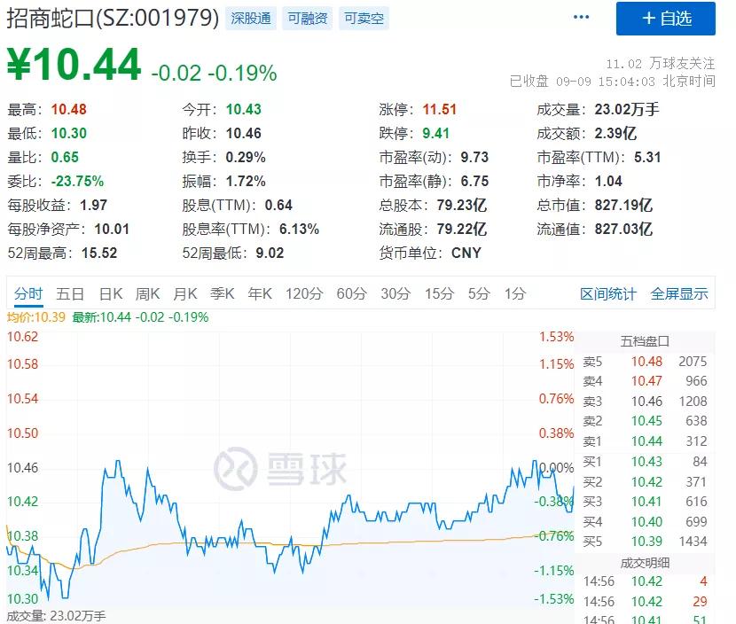Switch to the 五日 chart tab
Viewport: 736px width, 624px height.
point(70,293)
